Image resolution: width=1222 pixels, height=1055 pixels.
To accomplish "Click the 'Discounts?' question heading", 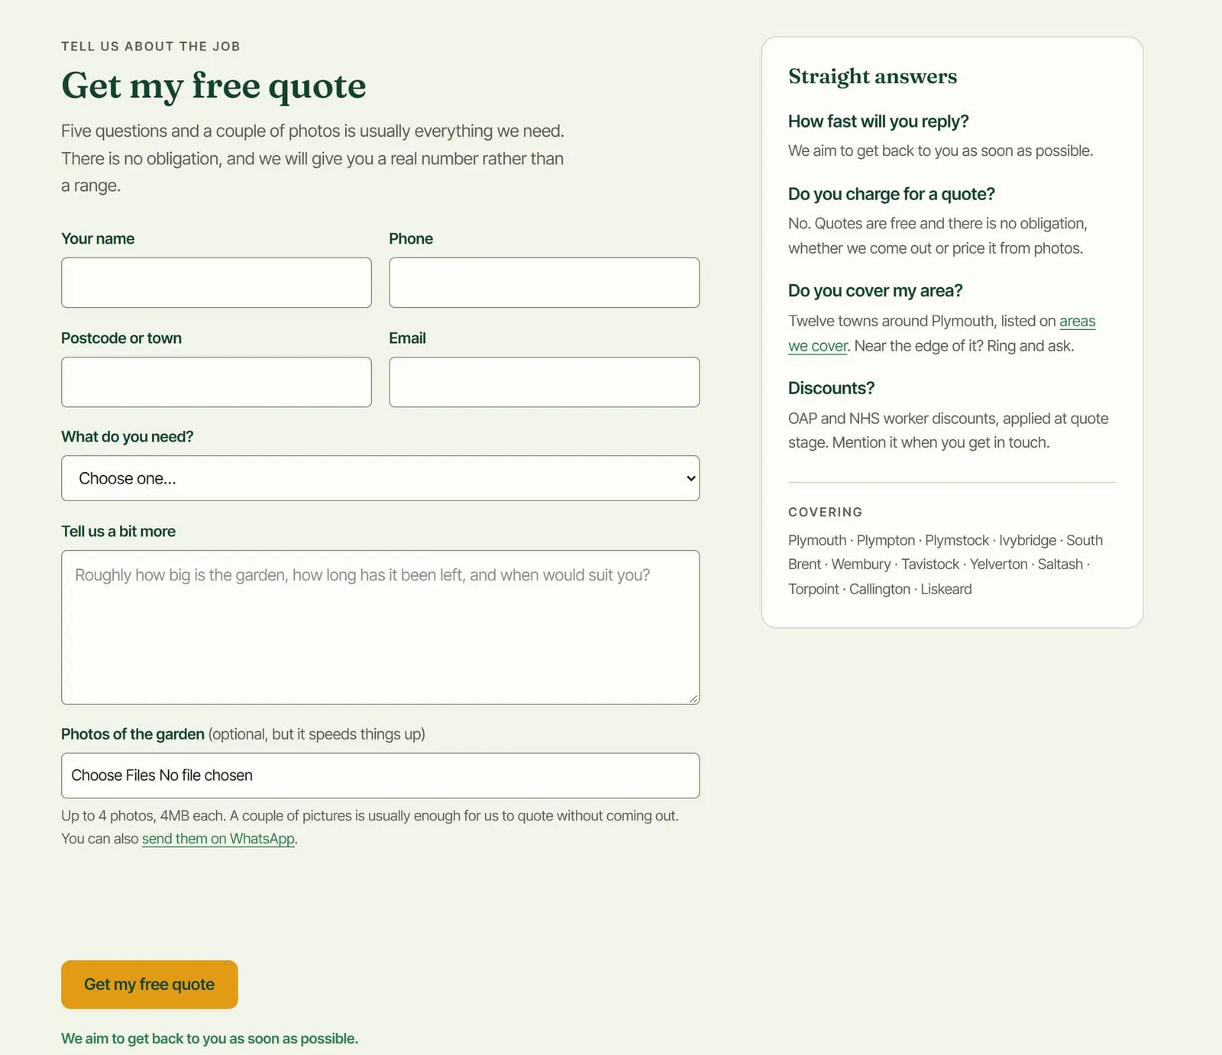I will pos(831,388).
